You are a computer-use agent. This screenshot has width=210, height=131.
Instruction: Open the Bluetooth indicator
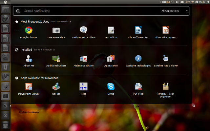160,2
